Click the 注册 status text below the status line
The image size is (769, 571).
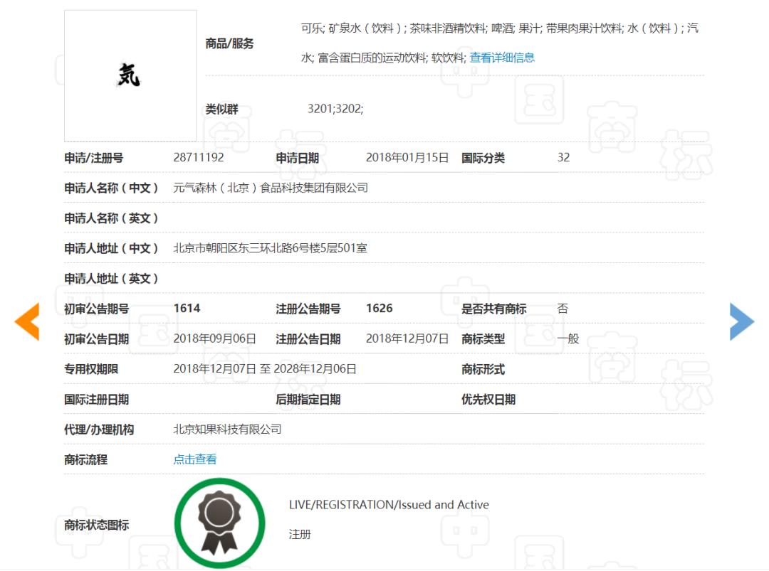[300, 534]
